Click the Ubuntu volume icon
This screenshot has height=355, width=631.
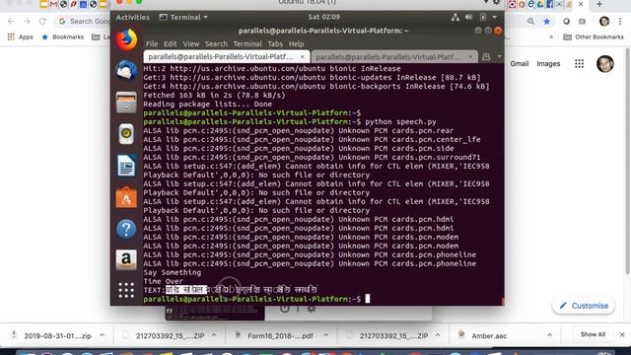tap(469, 18)
